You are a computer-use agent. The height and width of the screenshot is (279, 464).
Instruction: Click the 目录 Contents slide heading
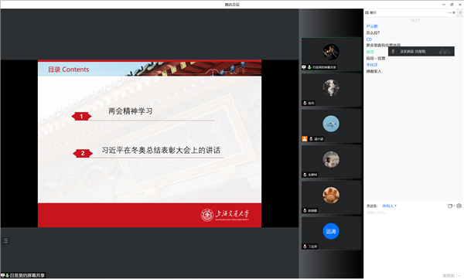pyautogui.click(x=68, y=70)
